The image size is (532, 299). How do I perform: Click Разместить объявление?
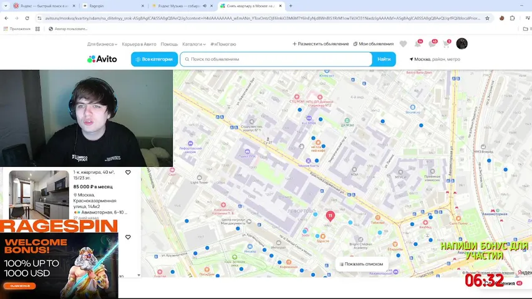321,44
